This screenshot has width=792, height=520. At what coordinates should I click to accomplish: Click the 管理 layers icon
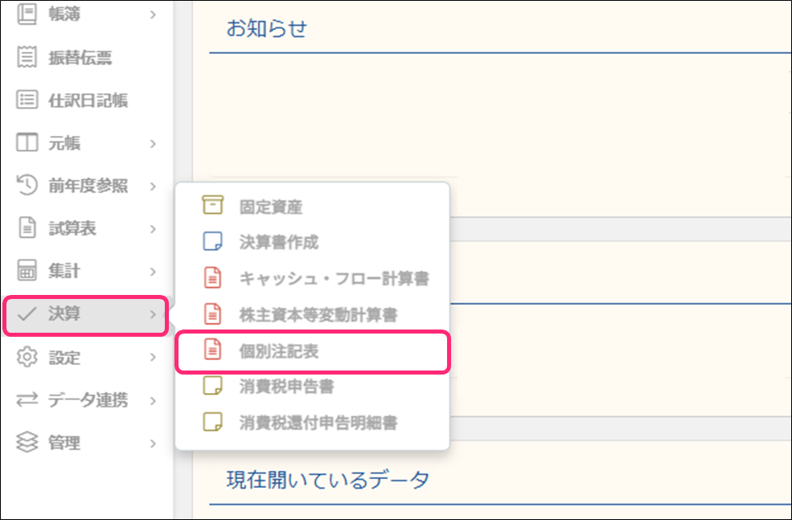(x=27, y=443)
